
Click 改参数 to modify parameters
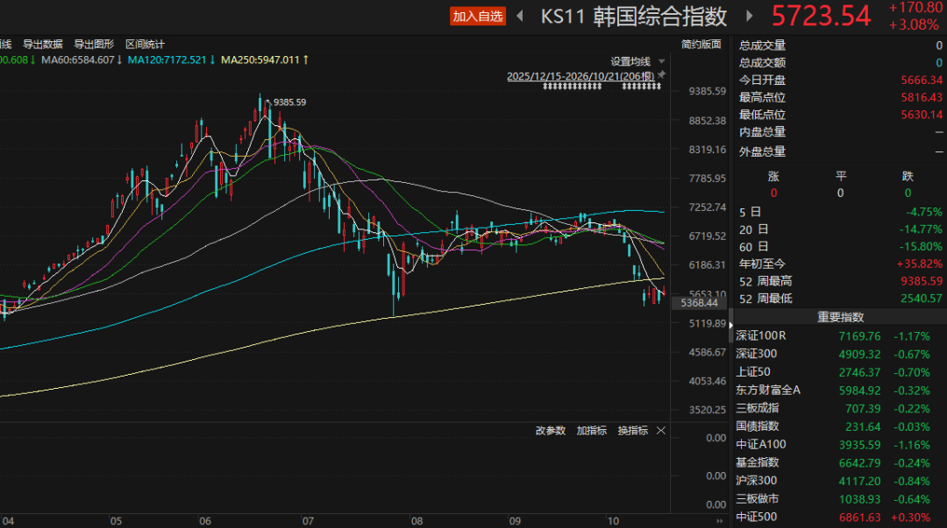[550, 430]
